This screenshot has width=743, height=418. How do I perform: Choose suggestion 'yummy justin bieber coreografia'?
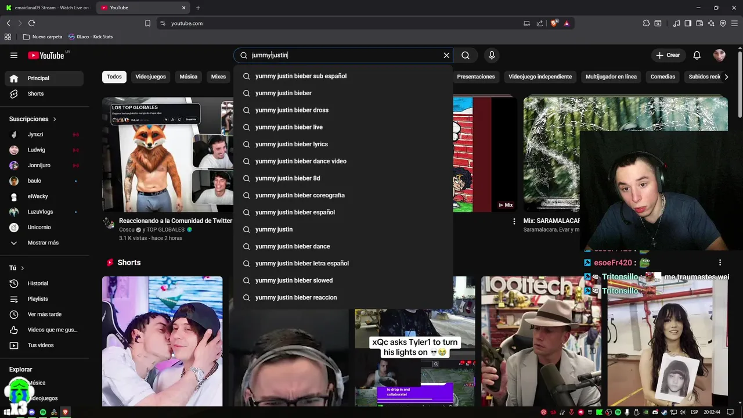[x=343, y=195]
